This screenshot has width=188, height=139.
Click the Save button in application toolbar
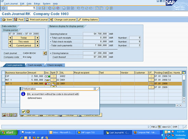pos(7,19)
